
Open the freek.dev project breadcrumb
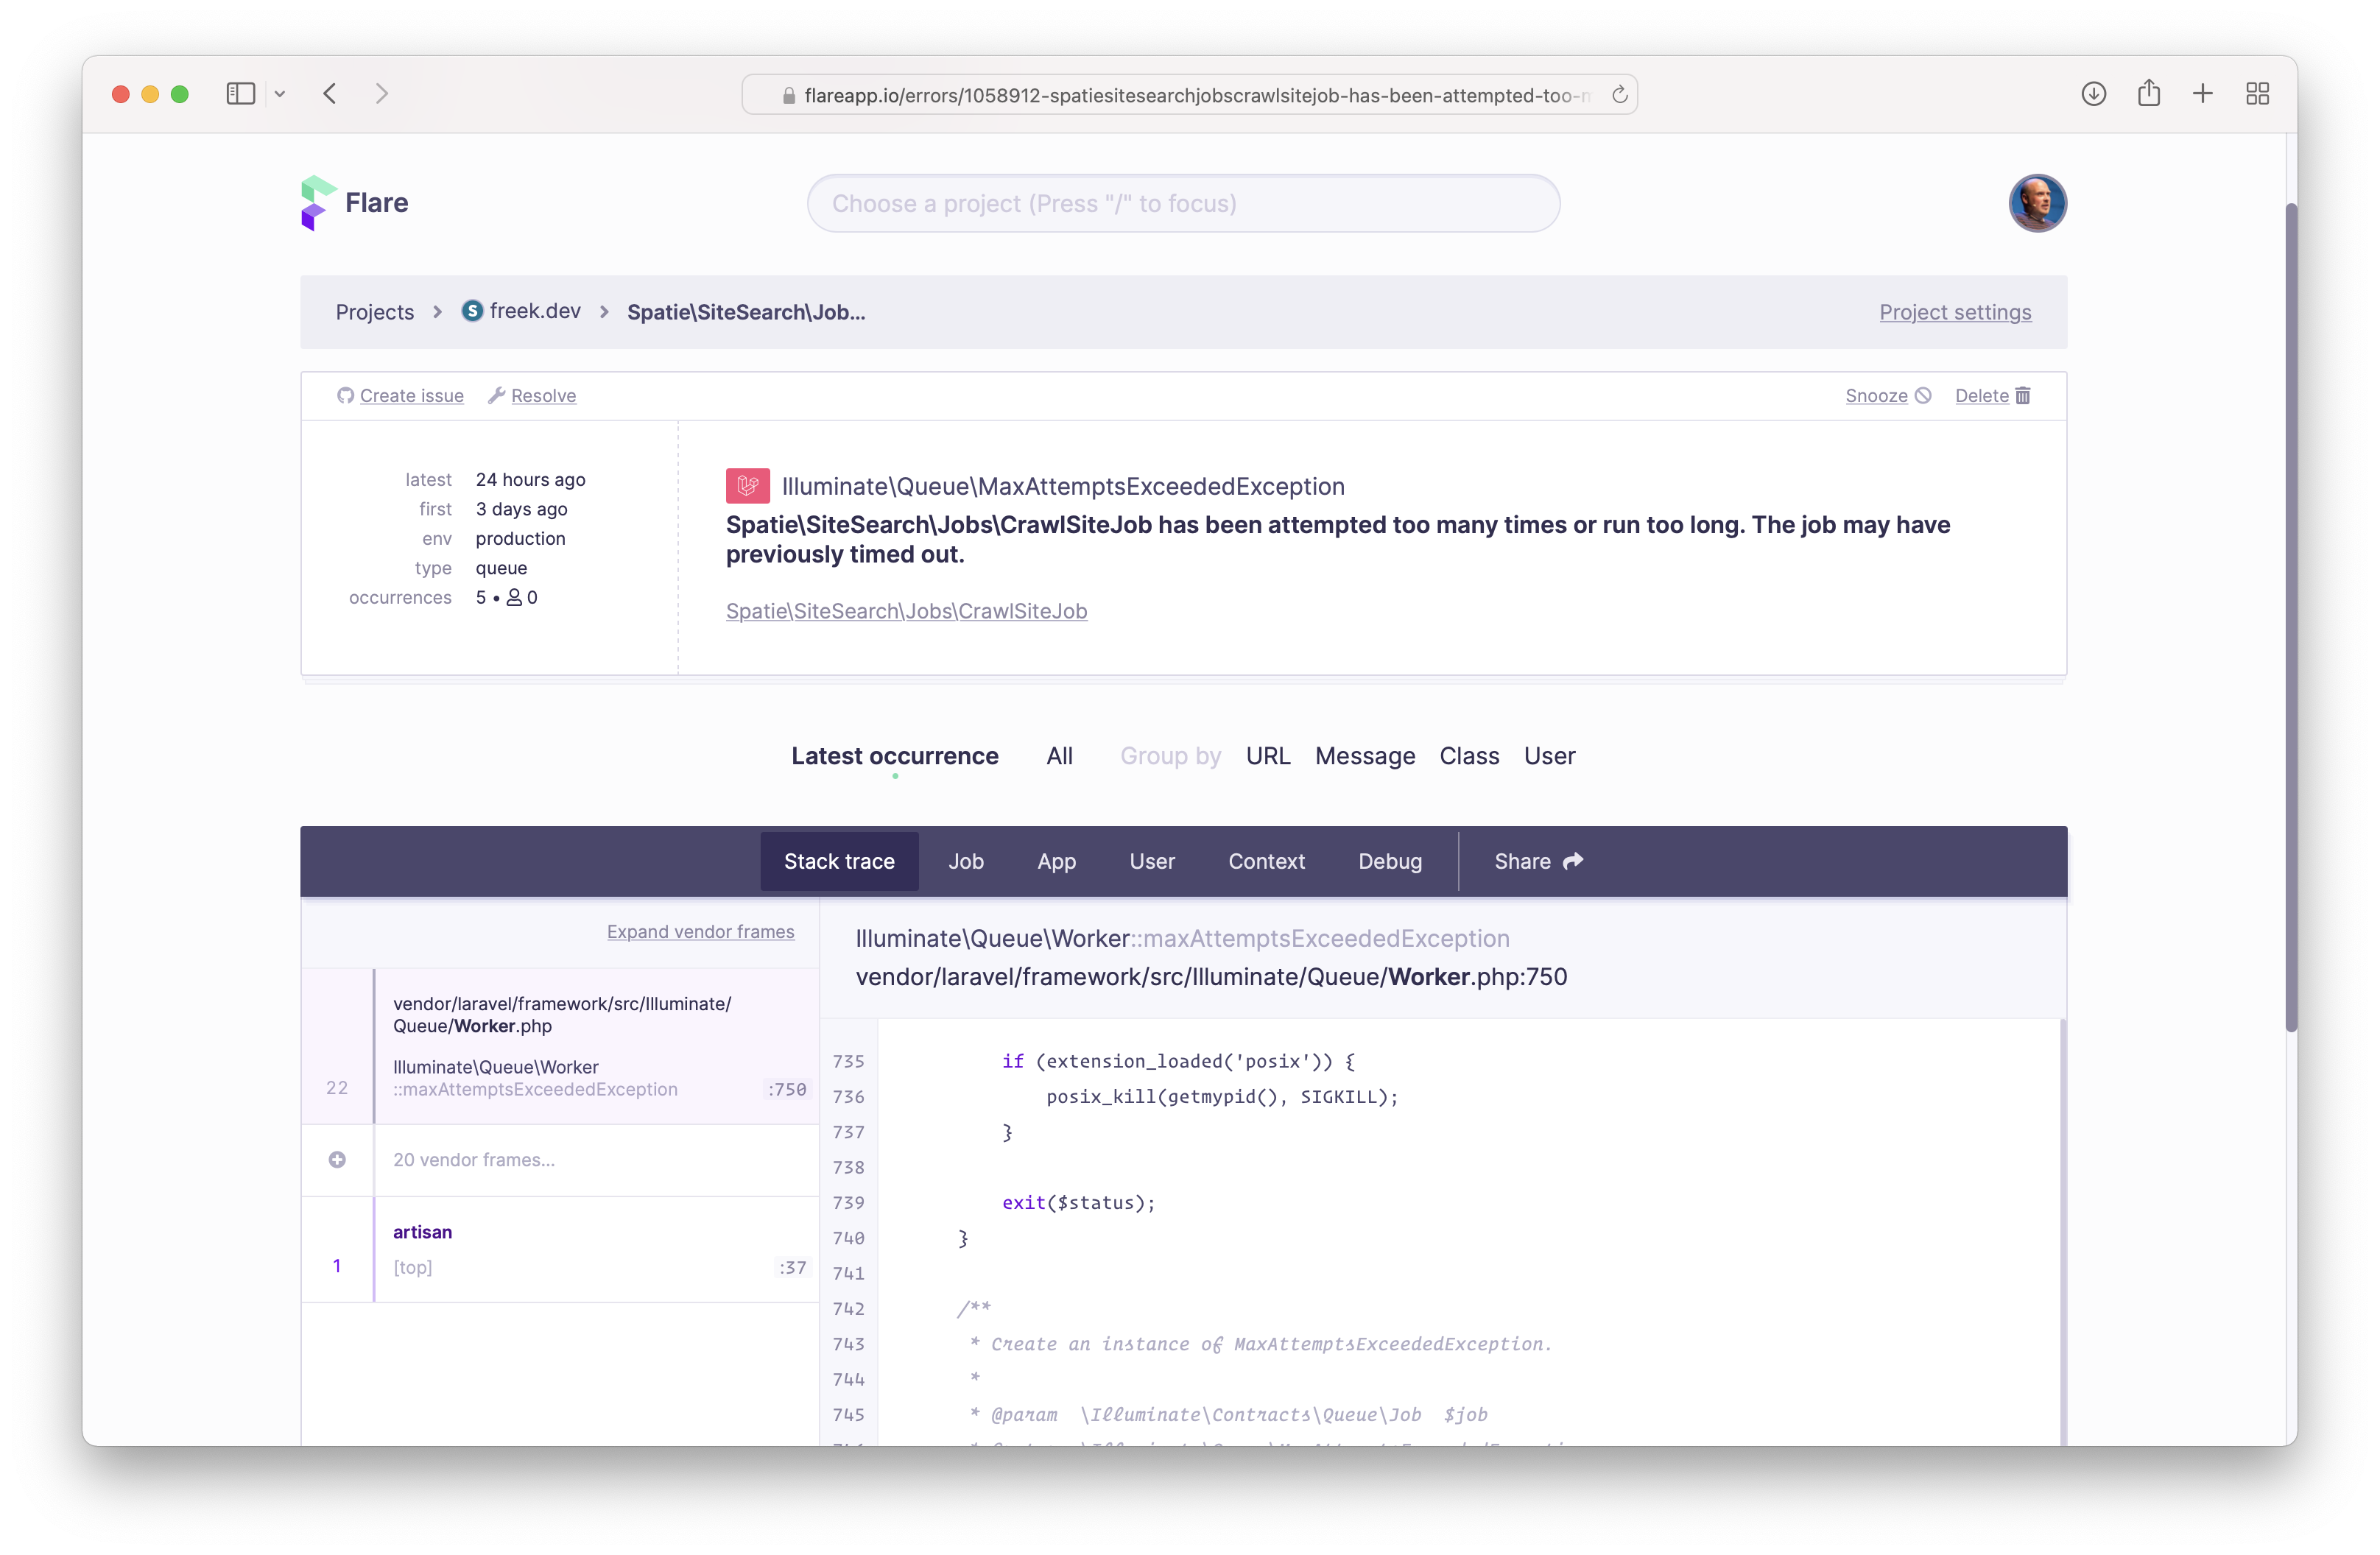click(x=521, y=311)
